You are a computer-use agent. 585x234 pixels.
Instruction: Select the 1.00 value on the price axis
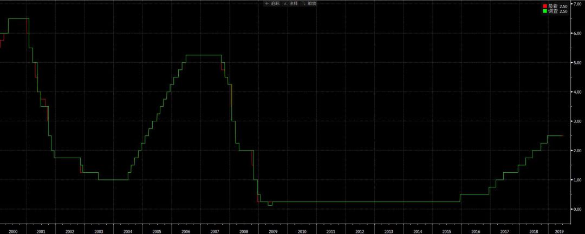(x=577, y=180)
